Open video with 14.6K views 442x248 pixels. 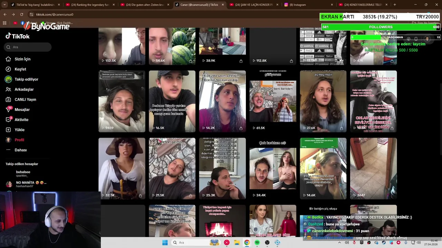(323, 168)
